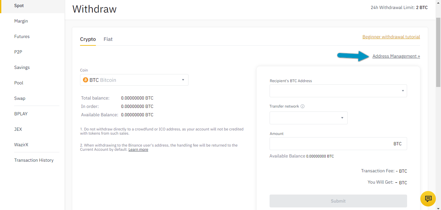Open Futures in the sidebar
441x210 pixels.
coord(22,36)
